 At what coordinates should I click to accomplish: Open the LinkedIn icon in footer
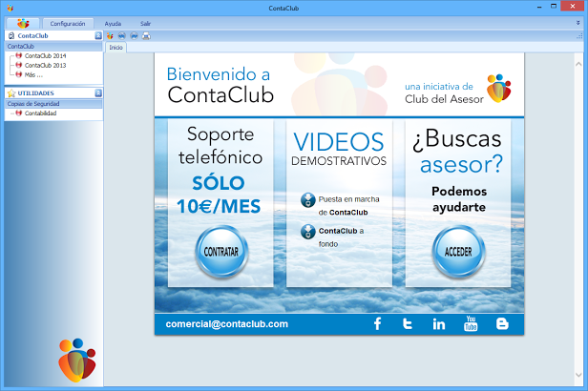[x=439, y=324]
